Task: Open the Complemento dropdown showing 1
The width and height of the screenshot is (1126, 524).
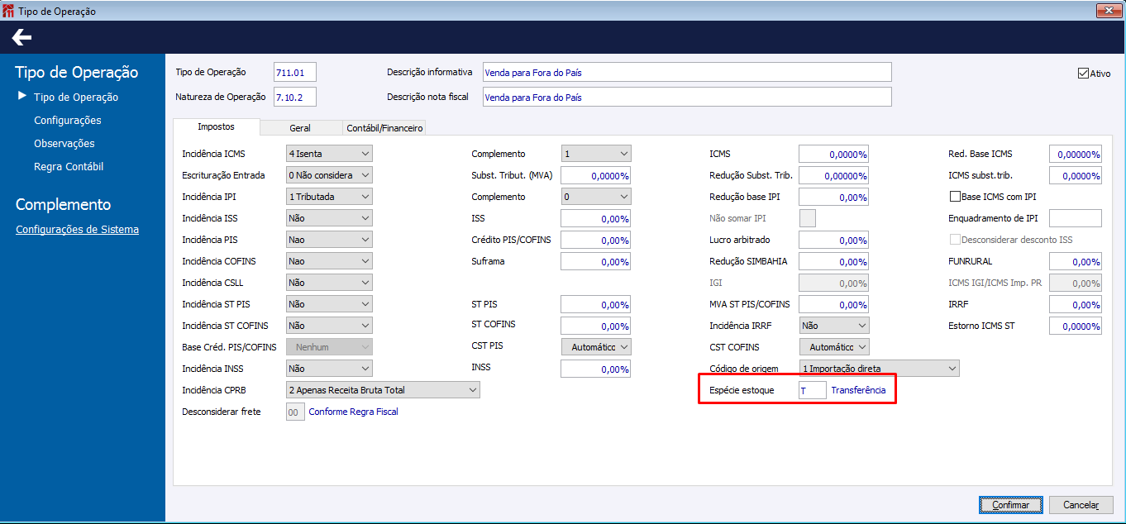Action: click(596, 154)
